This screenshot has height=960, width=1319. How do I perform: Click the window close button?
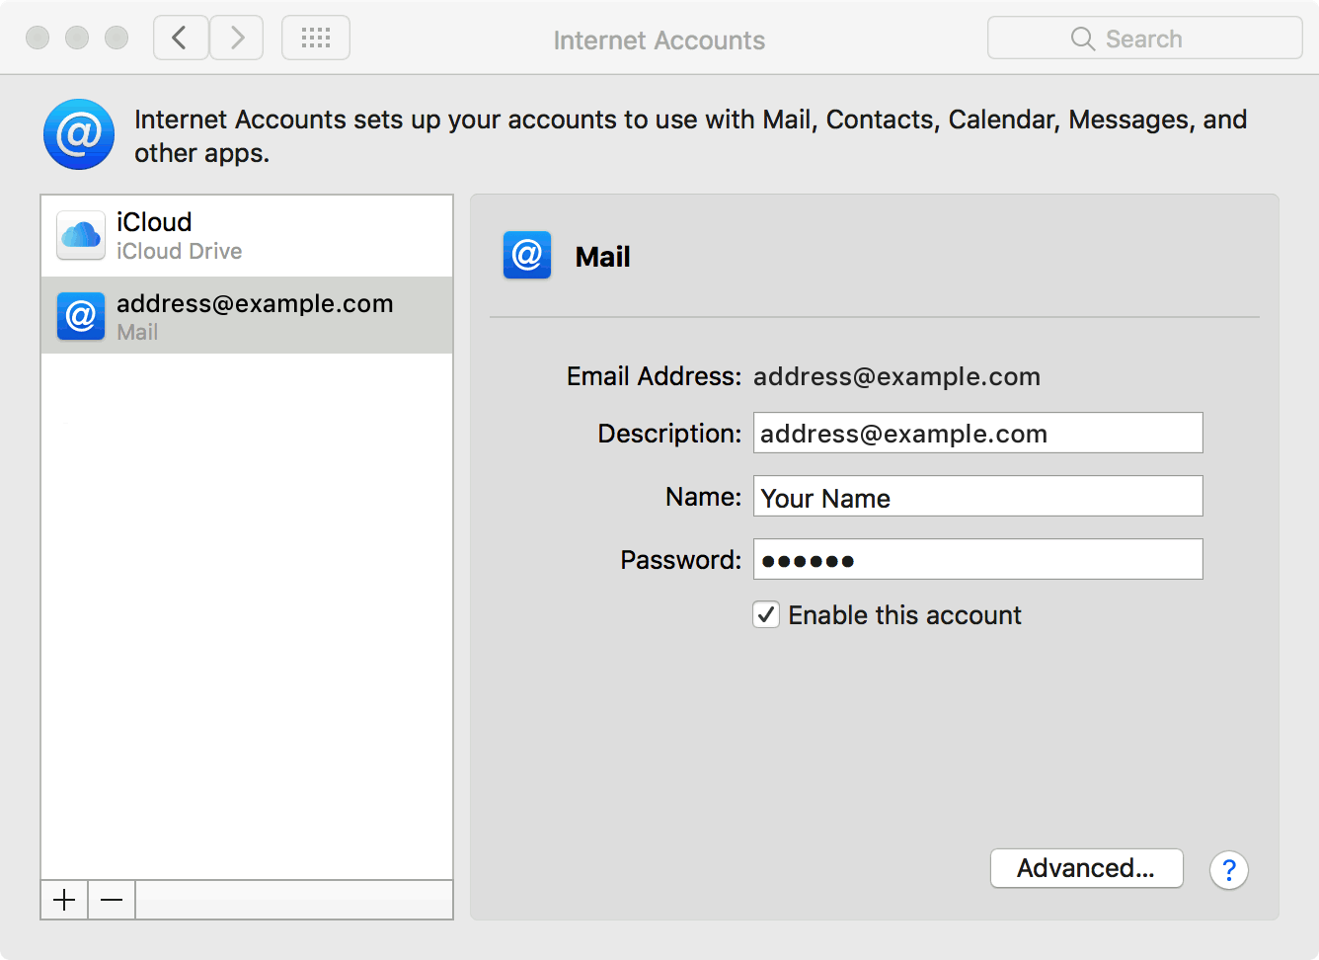coord(38,39)
